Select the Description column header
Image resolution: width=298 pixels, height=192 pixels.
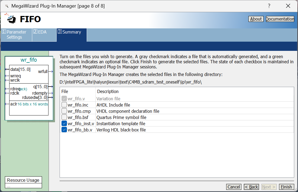click(x=108, y=91)
